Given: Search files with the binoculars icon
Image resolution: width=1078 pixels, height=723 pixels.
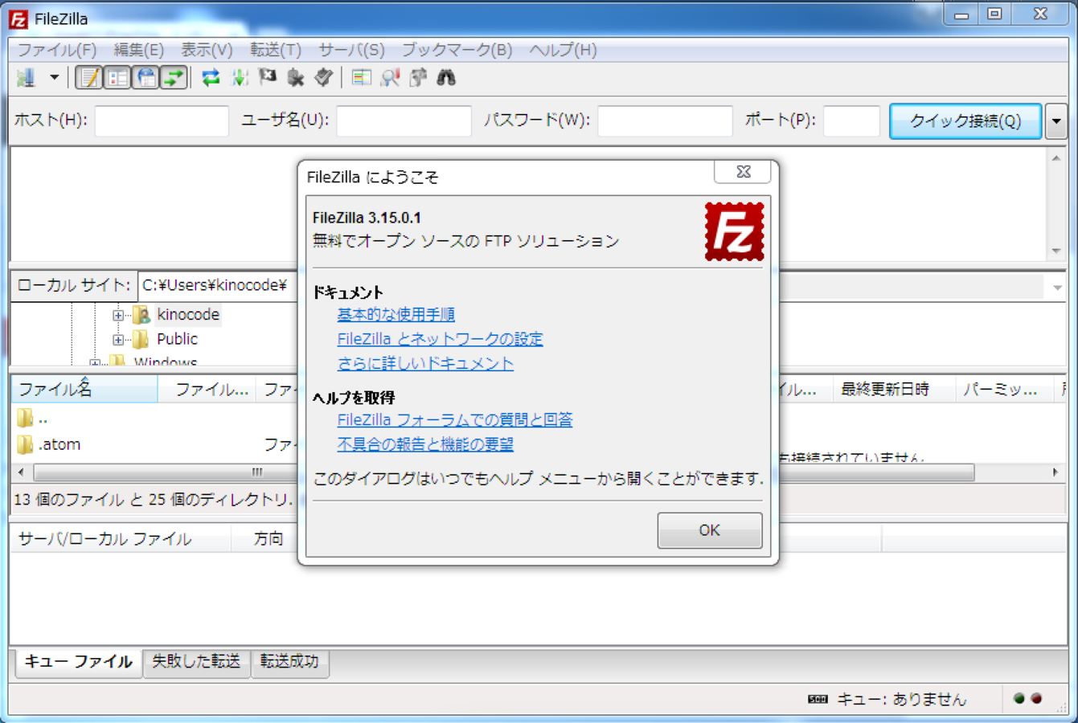Looking at the screenshot, I should (446, 78).
